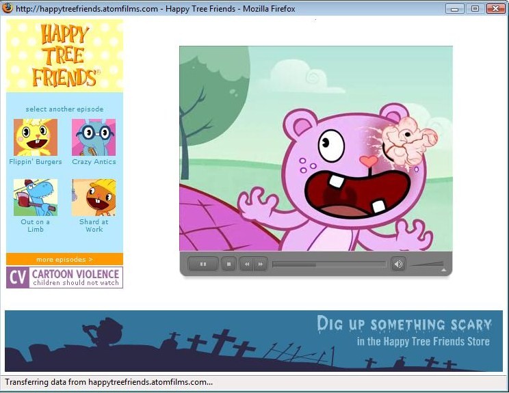Adjust the volume wedge slider
The width and height of the screenshot is (509, 393).
click(427, 264)
